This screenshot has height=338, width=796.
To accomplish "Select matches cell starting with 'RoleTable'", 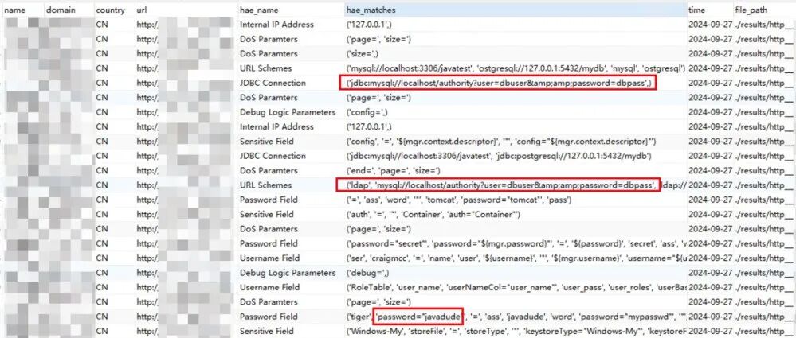I will [516, 287].
